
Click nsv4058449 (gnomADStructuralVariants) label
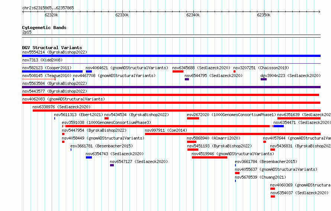tap(103, 138)
